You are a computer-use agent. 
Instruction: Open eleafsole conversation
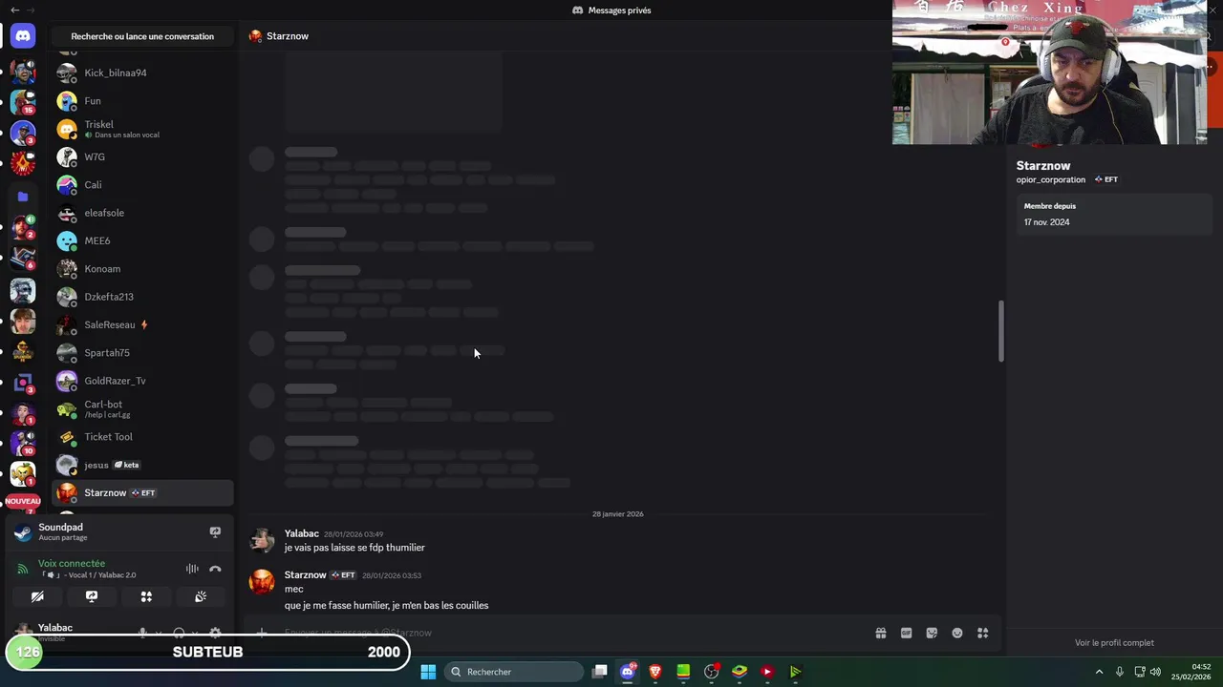[x=142, y=213]
